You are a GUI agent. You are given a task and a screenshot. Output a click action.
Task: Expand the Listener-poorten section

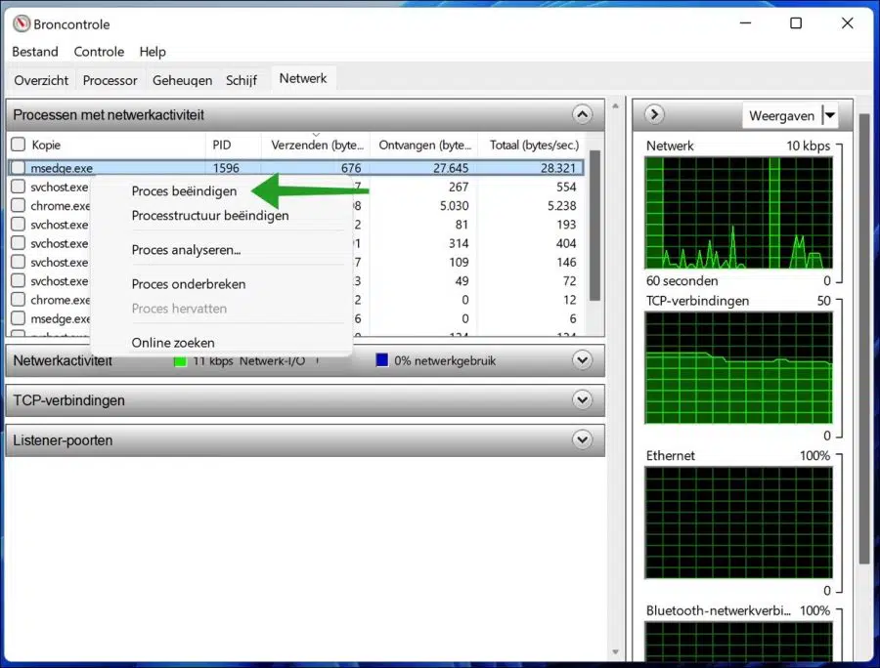pos(582,439)
